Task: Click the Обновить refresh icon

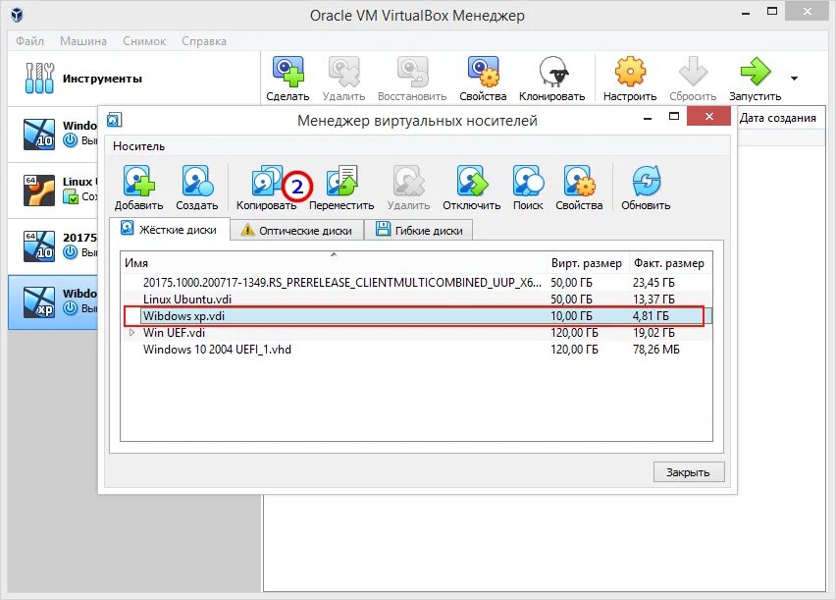Action: click(646, 181)
